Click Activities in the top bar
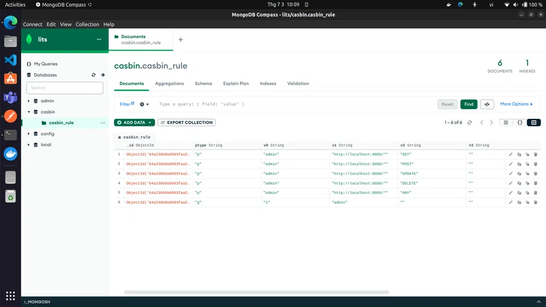Viewport: 546px width, 307px height. (15, 4)
